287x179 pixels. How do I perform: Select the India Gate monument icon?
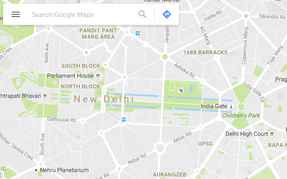[231, 106]
